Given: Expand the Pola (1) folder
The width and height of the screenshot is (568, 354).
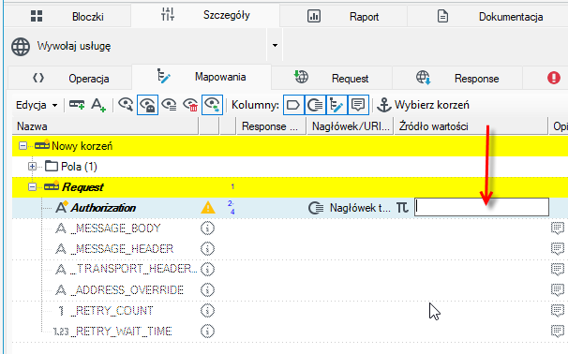Looking at the screenshot, I should pos(32,167).
